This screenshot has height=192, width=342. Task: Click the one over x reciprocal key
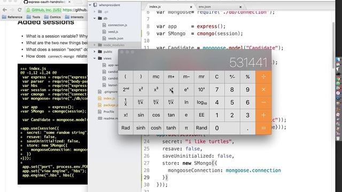(126, 102)
